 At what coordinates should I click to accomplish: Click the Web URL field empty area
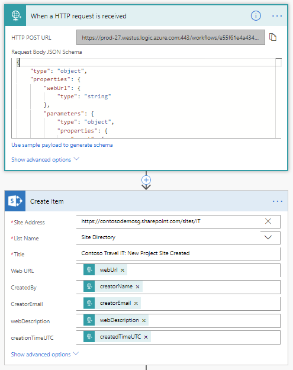coord(203,270)
